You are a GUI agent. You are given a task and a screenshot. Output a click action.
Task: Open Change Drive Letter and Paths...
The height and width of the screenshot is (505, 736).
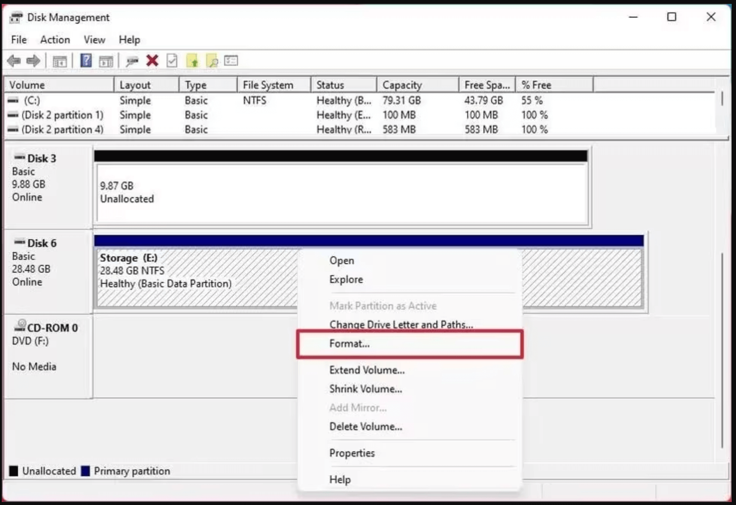point(401,324)
